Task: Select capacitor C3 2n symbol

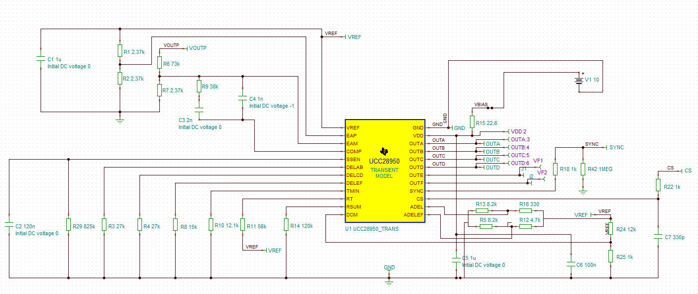Action: coord(199,110)
